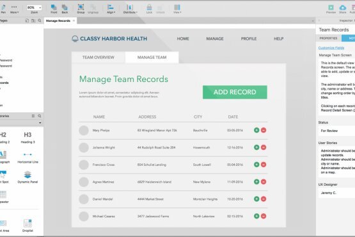Image resolution: width=355 pixels, height=237 pixels.
Task: Select the Dynamic Panel widget
Action: (x=28, y=177)
